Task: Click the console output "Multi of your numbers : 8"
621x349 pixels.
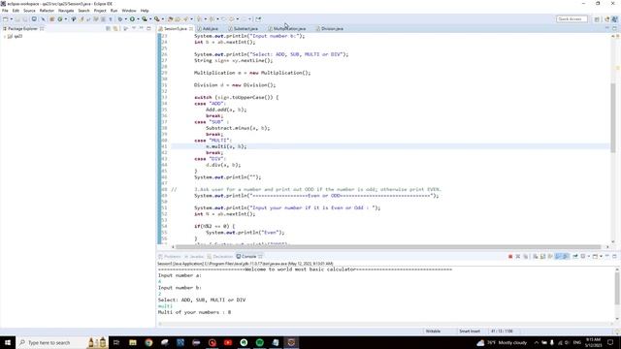Action: [x=194, y=312]
